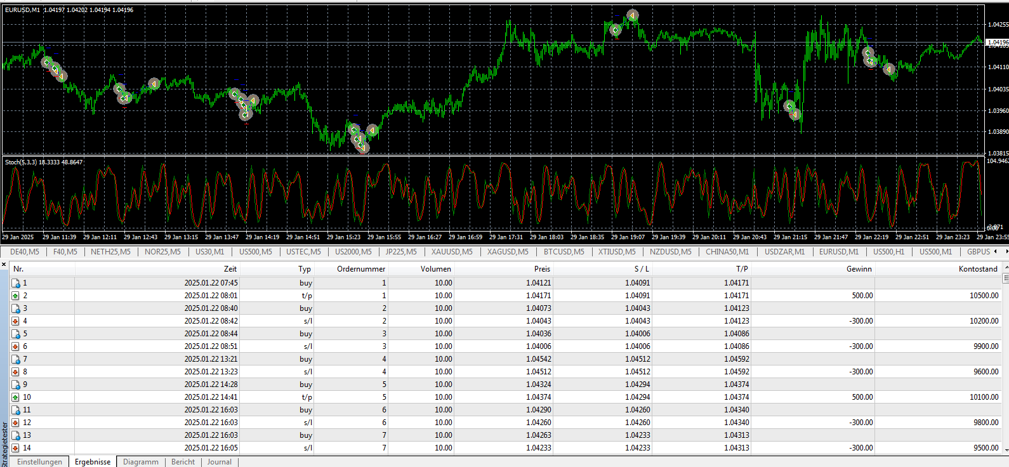Select the take-profit icon in row 10
Image resolution: width=1009 pixels, height=467 pixels.
coord(16,397)
